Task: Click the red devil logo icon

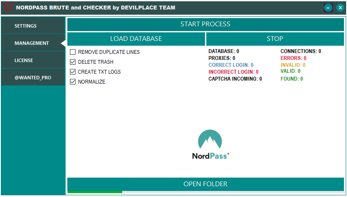Action: 8,7
